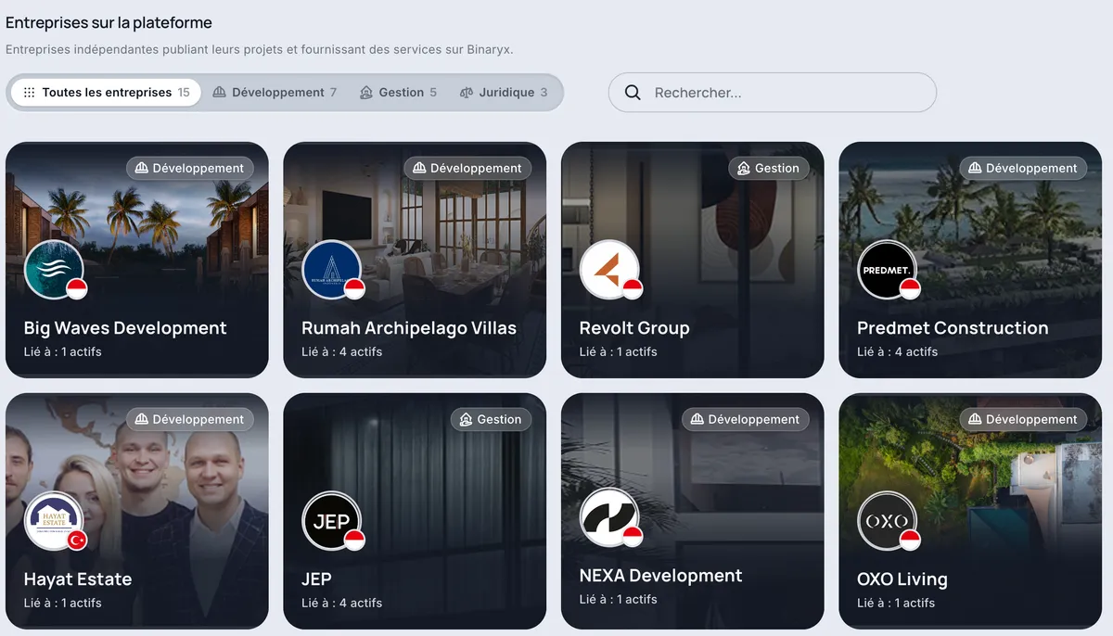Click the Rumah Archipelago Villas logo
Image resolution: width=1113 pixels, height=636 pixels.
click(x=332, y=270)
